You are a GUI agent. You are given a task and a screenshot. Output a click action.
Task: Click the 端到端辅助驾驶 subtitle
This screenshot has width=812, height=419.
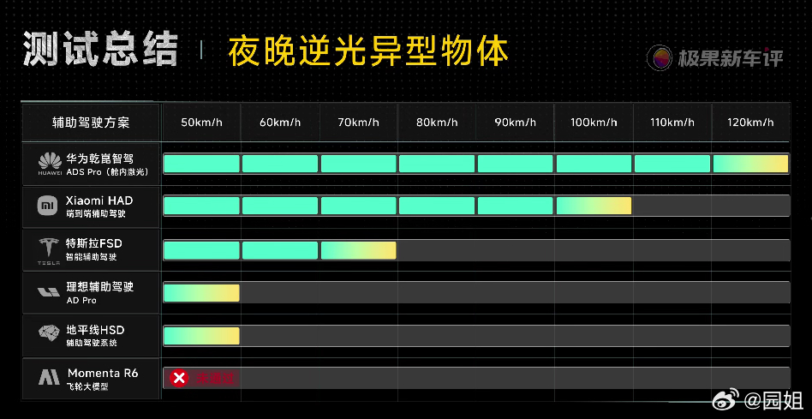click(x=96, y=214)
